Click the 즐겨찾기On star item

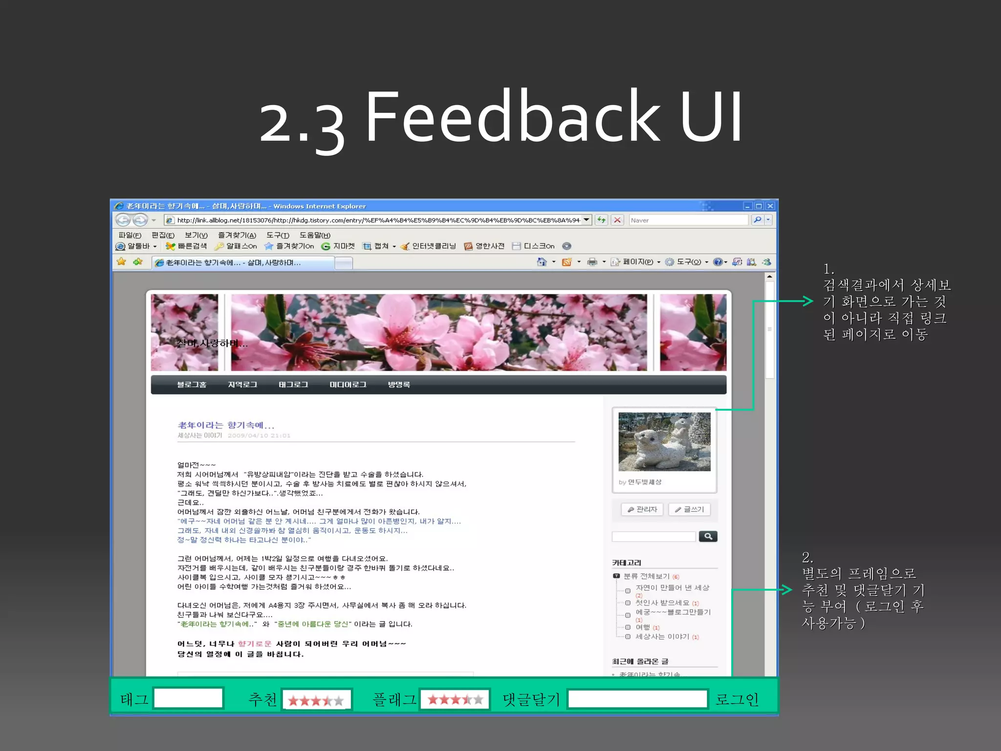[289, 246]
